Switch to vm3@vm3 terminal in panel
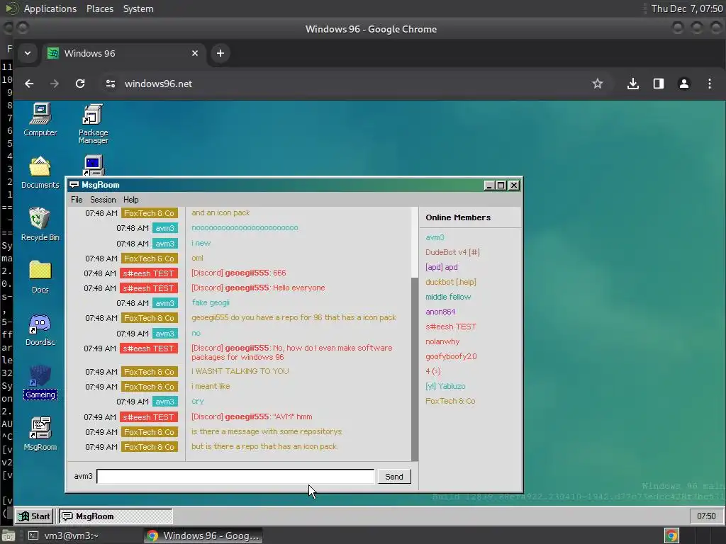Screen dimensions: 726x544 (64, 535)
